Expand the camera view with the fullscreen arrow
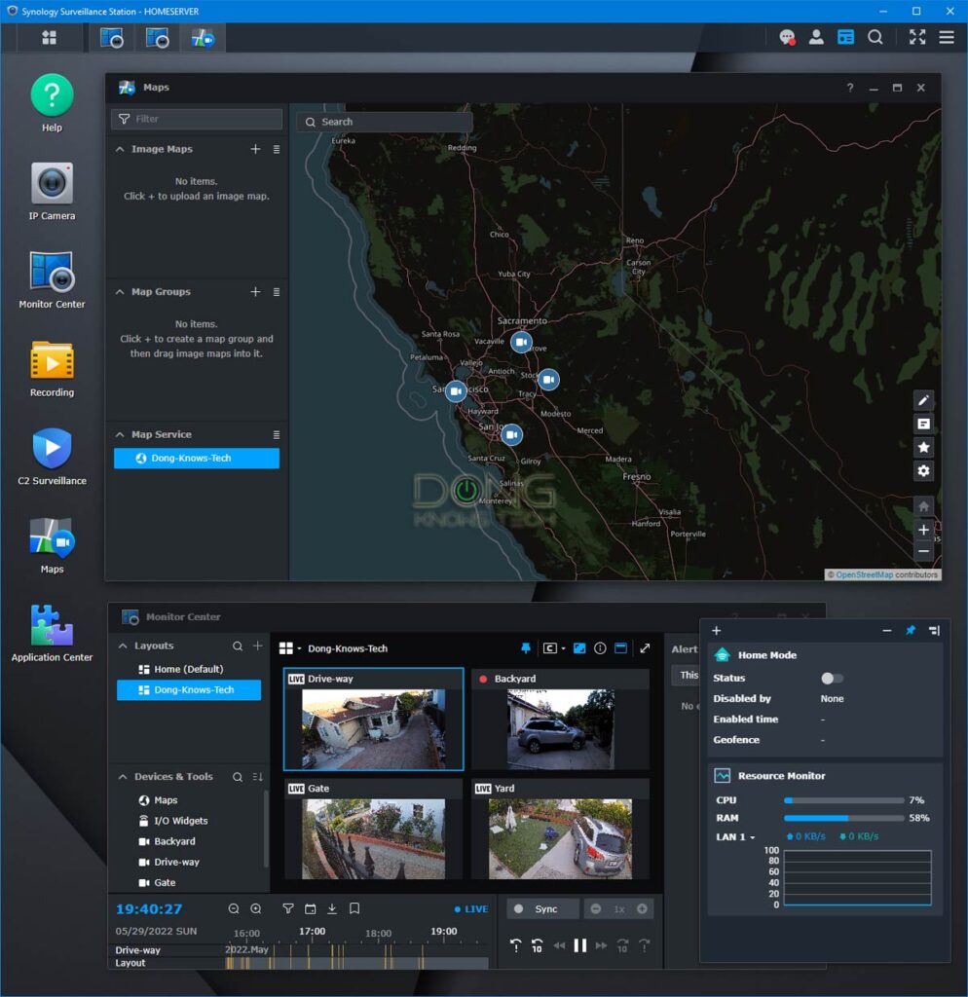This screenshot has width=968, height=997. tap(645, 647)
